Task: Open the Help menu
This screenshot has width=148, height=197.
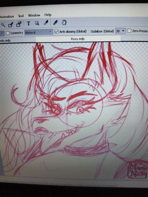Action: 48,15
